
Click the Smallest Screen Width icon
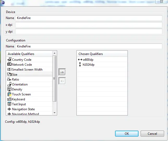coord(9,69)
